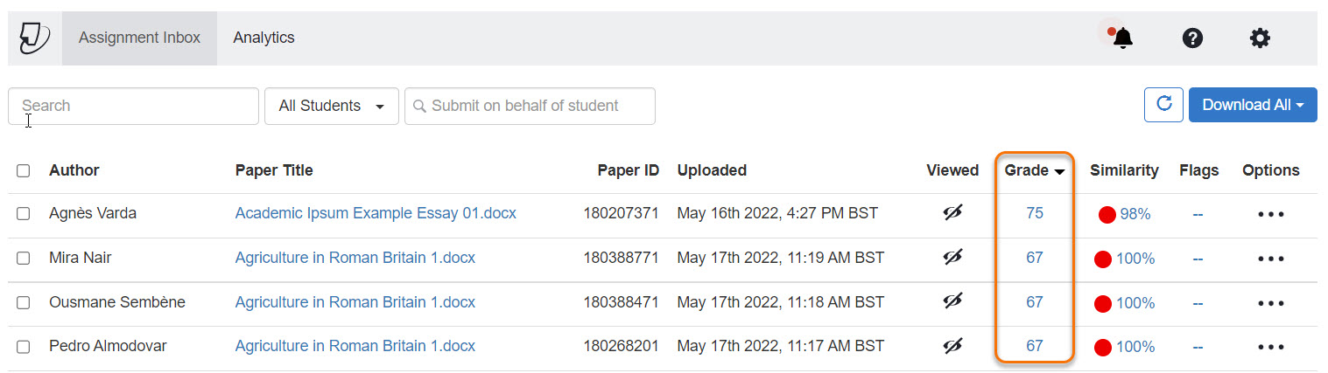This screenshot has width=1328, height=373.
Task: Open the settings gear icon
Action: click(1260, 38)
